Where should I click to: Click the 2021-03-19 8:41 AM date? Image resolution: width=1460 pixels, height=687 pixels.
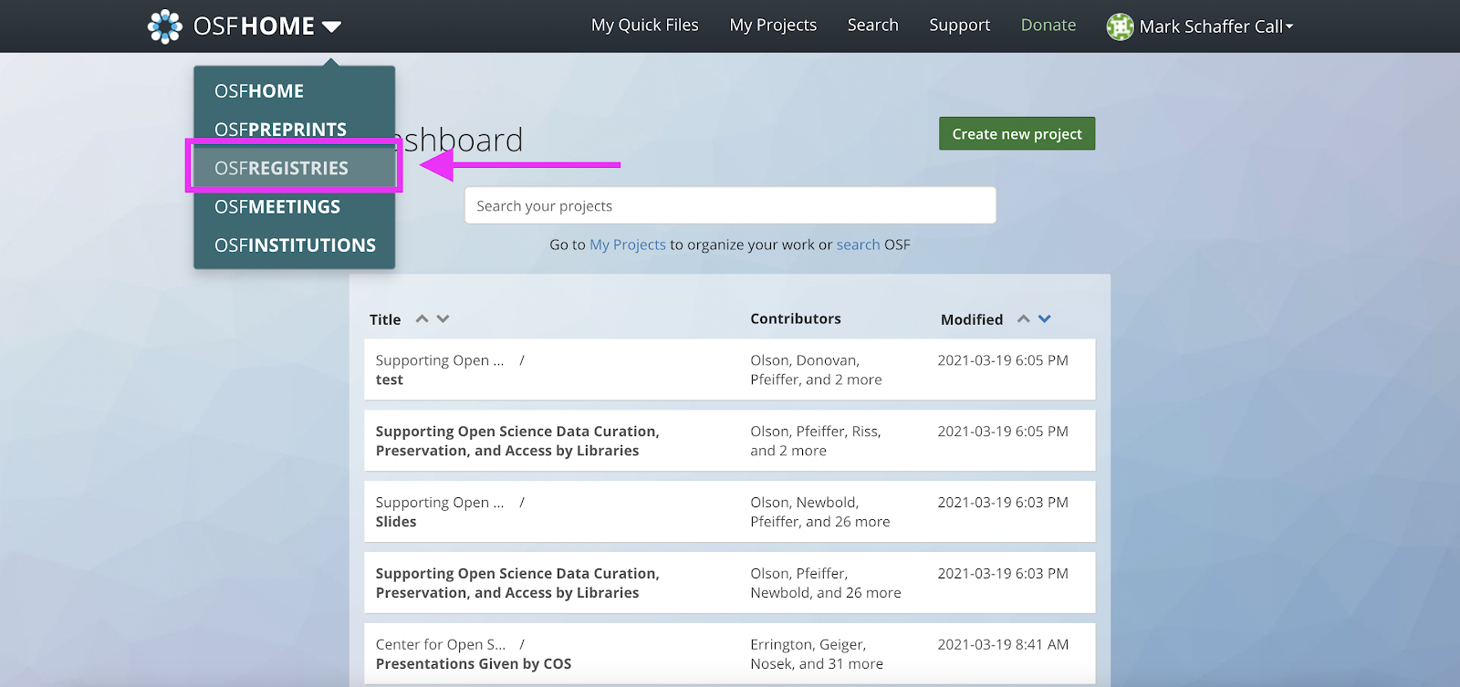pyautogui.click(x=1003, y=644)
